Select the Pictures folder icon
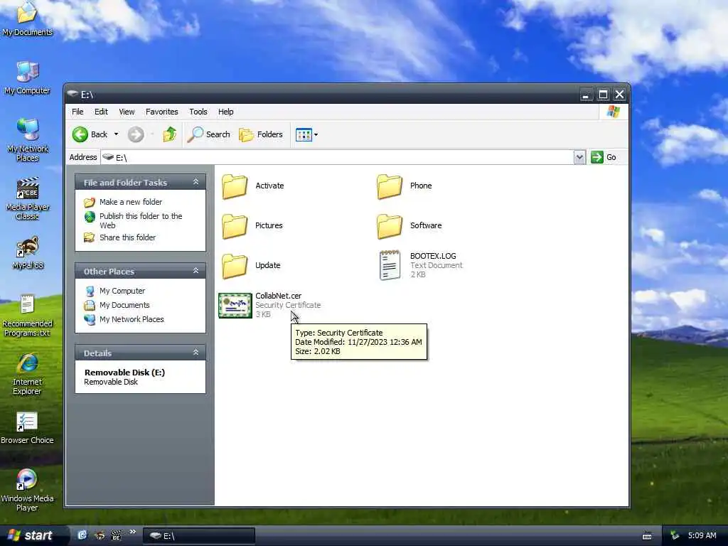728x546 pixels. point(235,226)
